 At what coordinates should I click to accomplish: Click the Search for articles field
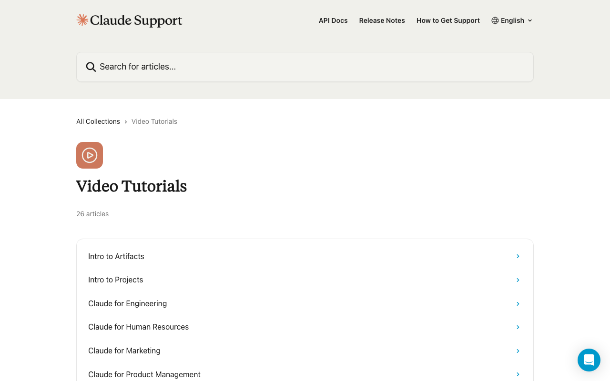pos(305,67)
